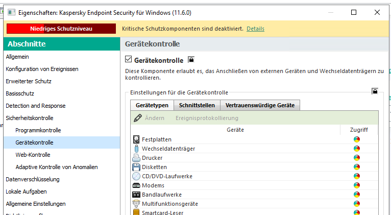Click the disc icon beside CD/DVD-Laufwerke
Viewport: 391px width, 215px height.
point(136,176)
